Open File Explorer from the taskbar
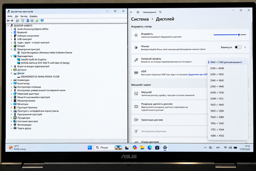 coord(142,147)
